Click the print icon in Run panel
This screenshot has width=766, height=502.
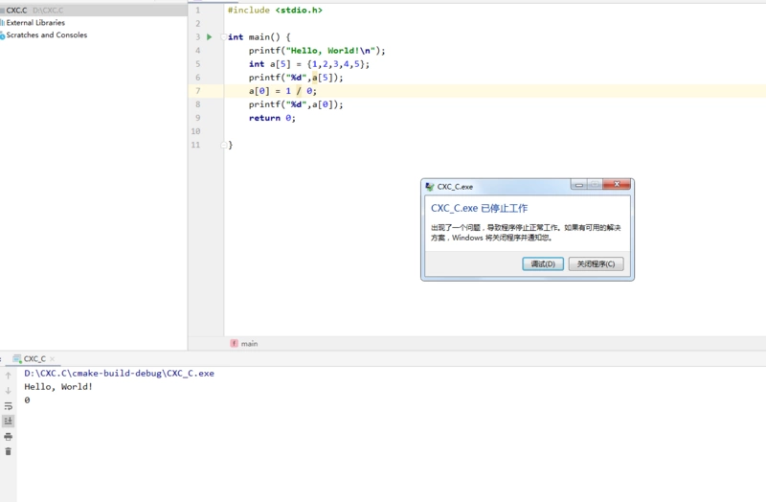tap(9, 436)
